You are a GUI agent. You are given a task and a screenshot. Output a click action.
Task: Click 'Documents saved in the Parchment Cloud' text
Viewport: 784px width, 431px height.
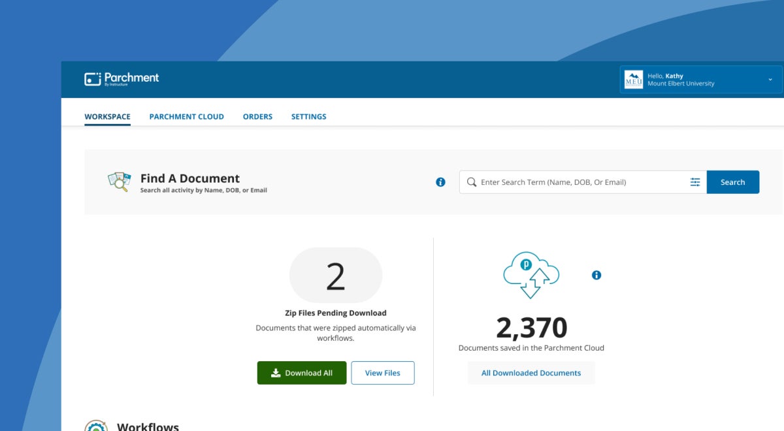pyautogui.click(x=531, y=348)
